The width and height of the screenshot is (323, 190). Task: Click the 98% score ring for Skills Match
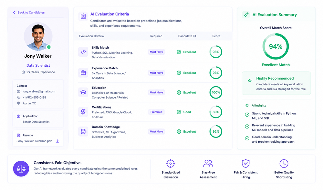point(216,52)
